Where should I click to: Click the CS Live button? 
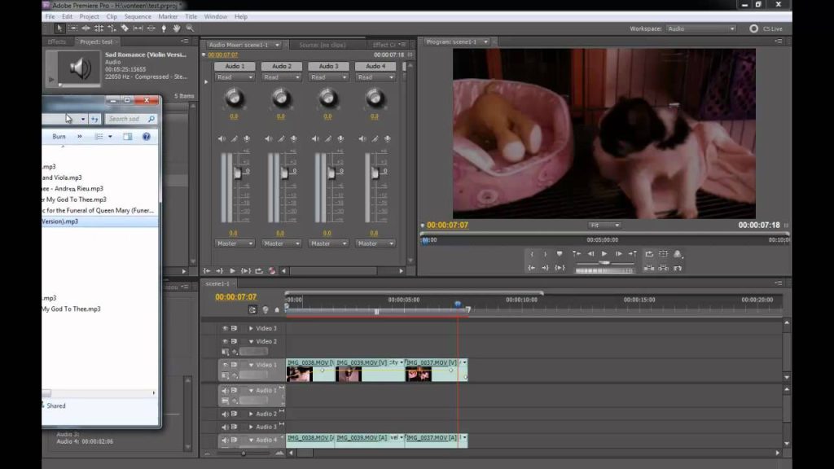click(x=766, y=28)
